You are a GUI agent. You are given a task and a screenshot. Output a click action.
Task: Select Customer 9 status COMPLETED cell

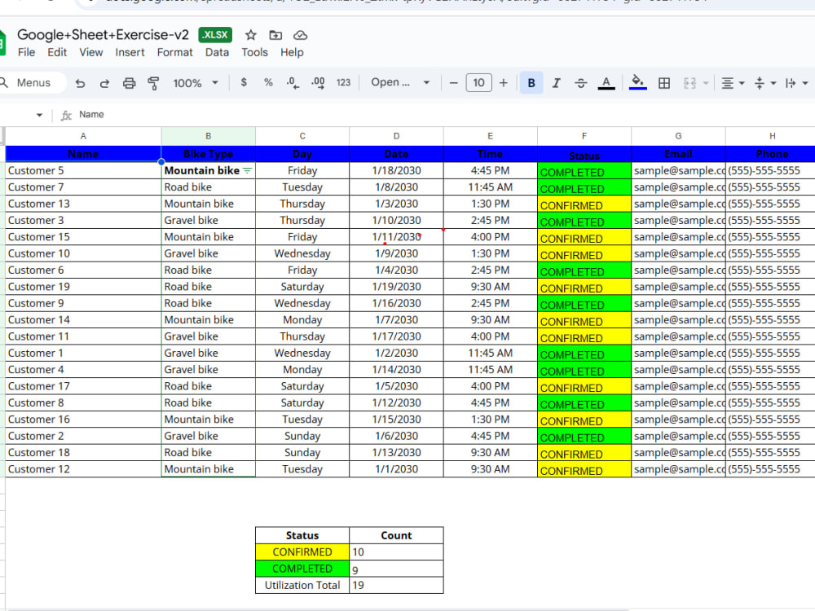(584, 303)
